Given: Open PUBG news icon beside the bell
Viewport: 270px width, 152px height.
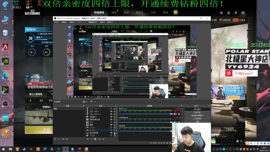Looking at the screenshot, I should click(x=228, y=13).
